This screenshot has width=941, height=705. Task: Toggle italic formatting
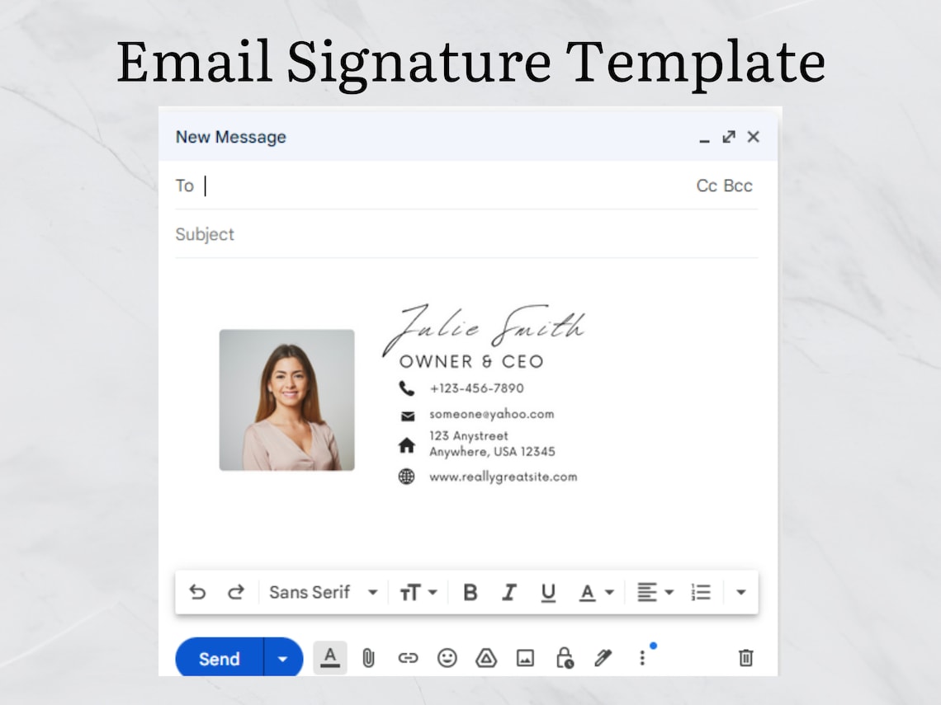[x=509, y=591]
